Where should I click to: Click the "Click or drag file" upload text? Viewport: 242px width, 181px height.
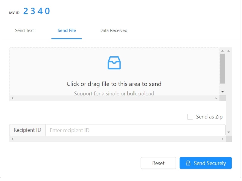point(114,84)
